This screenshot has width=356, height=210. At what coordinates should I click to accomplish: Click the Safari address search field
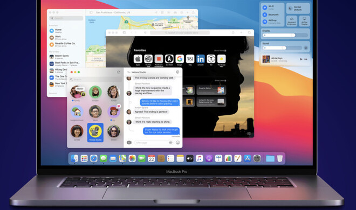pyautogui.click(x=180, y=33)
